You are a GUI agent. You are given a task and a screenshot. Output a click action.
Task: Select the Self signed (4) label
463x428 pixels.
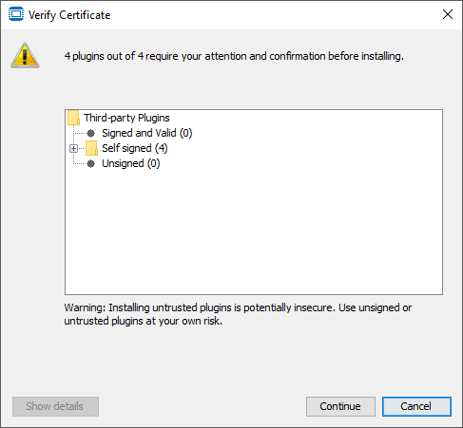tap(135, 148)
